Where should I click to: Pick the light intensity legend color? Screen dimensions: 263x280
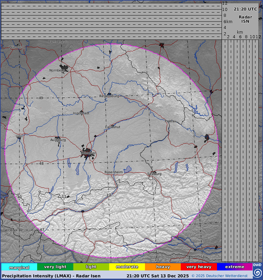click(x=91, y=267)
